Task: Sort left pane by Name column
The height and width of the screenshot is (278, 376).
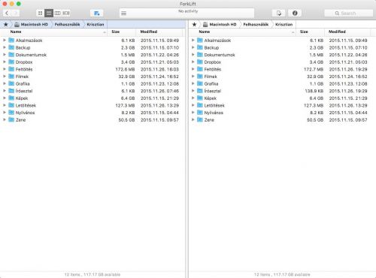Action: 53,32
